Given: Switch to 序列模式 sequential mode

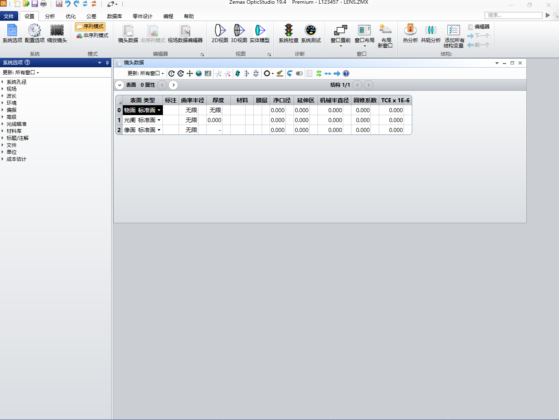Looking at the screenshot, I should click(x=90, y=26).
